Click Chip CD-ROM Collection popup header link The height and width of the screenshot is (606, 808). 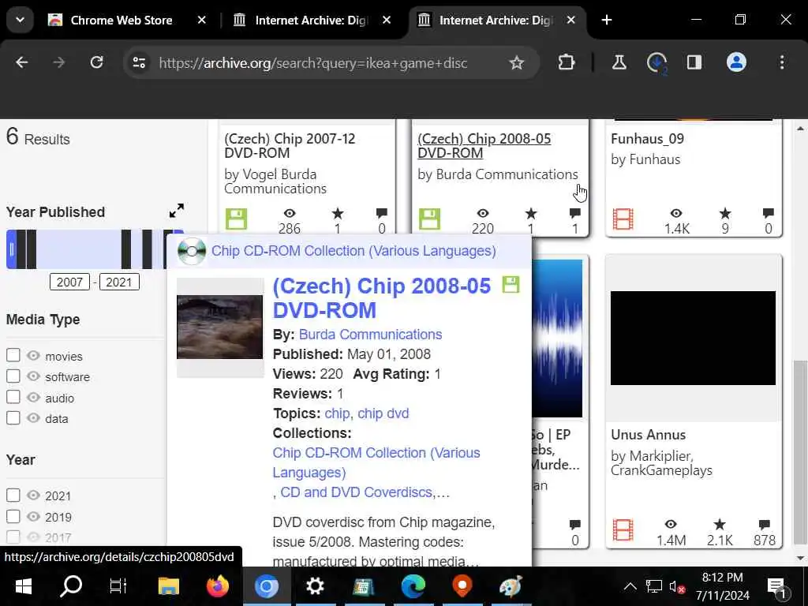(x=353, y=251)
